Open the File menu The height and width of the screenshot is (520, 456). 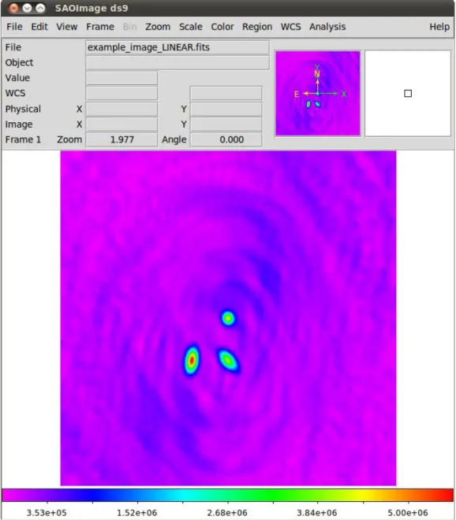15,27
